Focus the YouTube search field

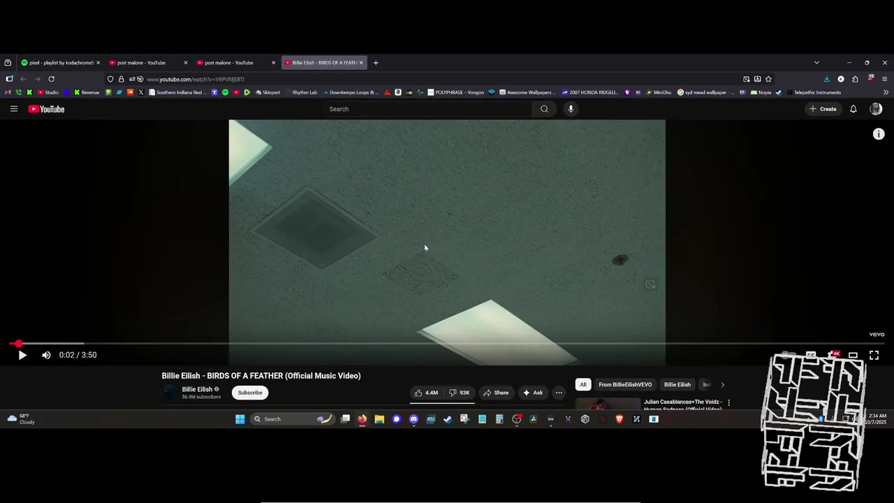427,109
